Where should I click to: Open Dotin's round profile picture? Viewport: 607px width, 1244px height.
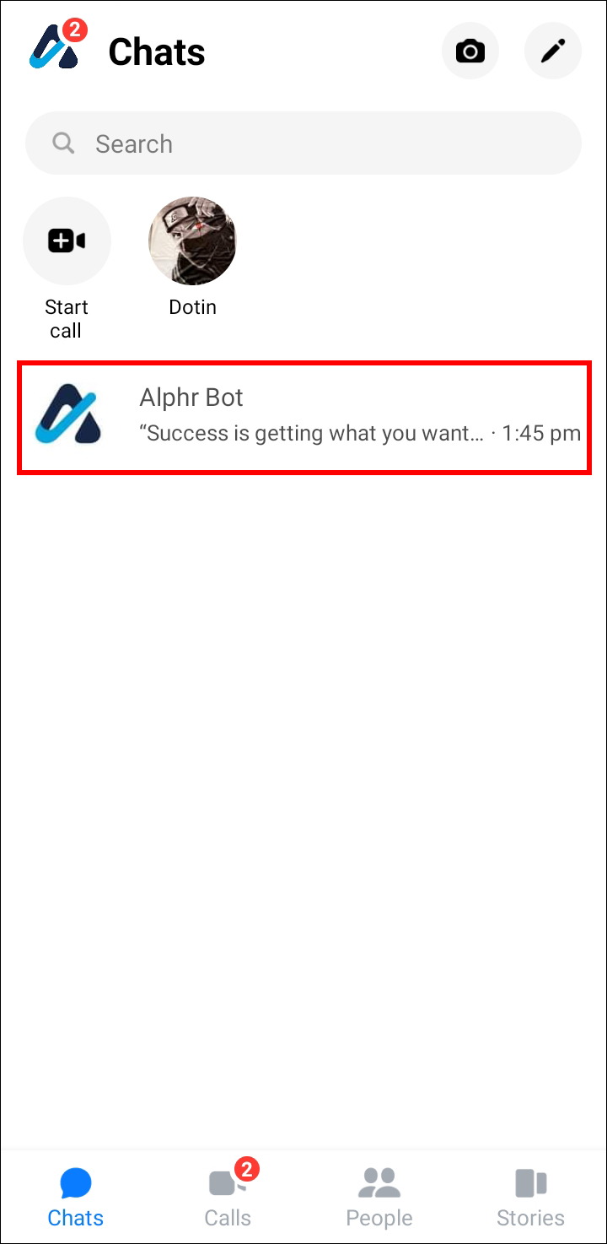[x=192, y=241]
